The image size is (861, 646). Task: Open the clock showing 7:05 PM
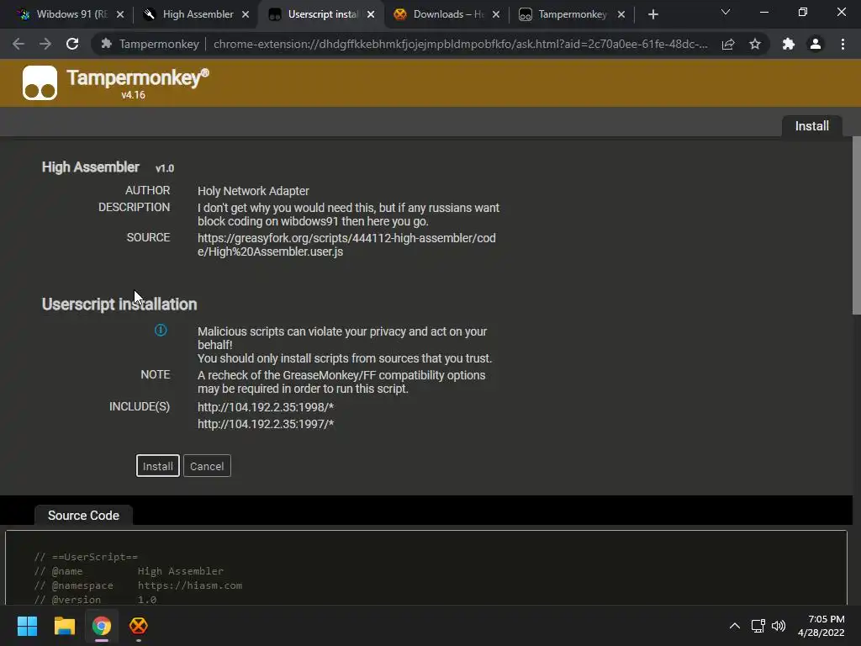click(821, 626)
